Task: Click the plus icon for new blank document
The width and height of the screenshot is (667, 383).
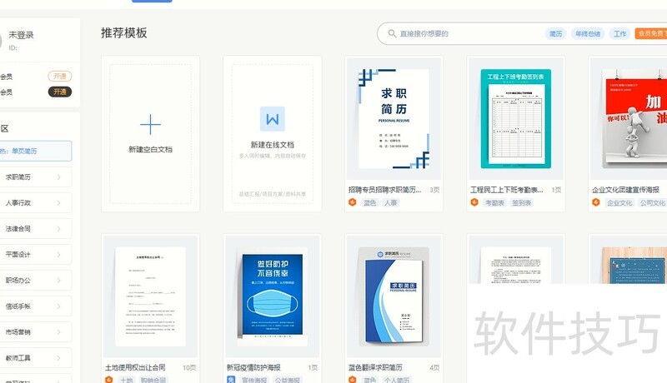Action: tap(150, 124)
